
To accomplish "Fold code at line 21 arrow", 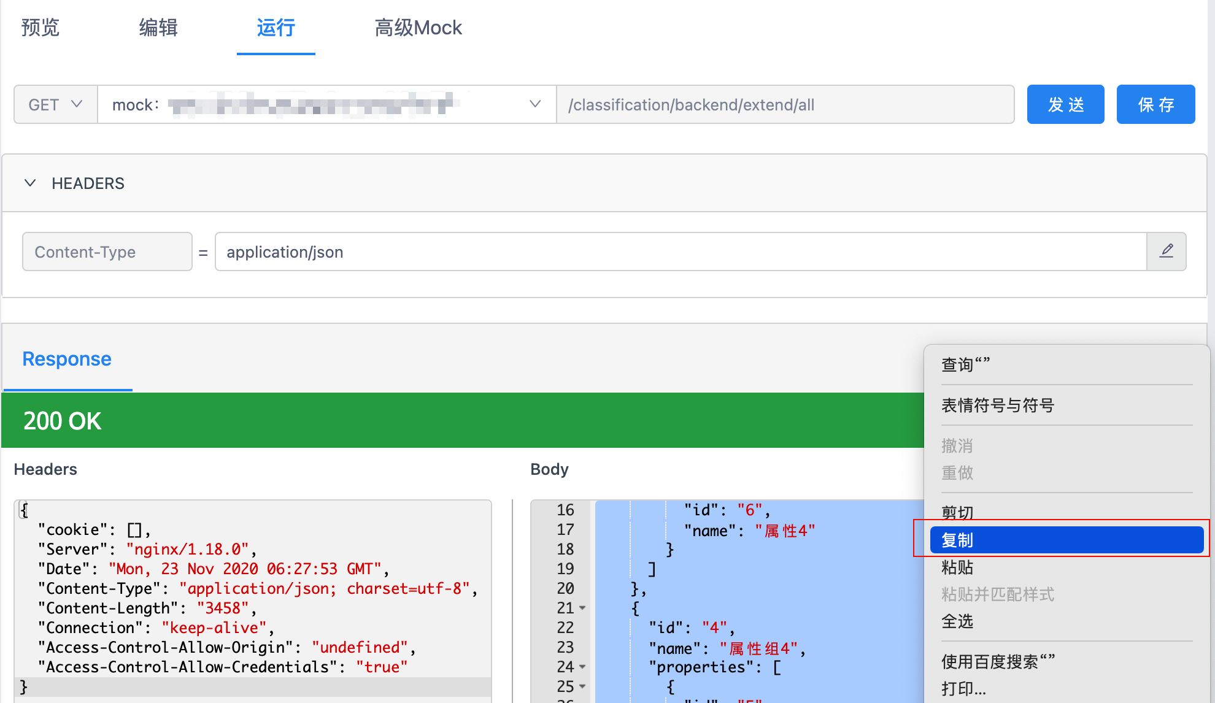I will (582, 608).
